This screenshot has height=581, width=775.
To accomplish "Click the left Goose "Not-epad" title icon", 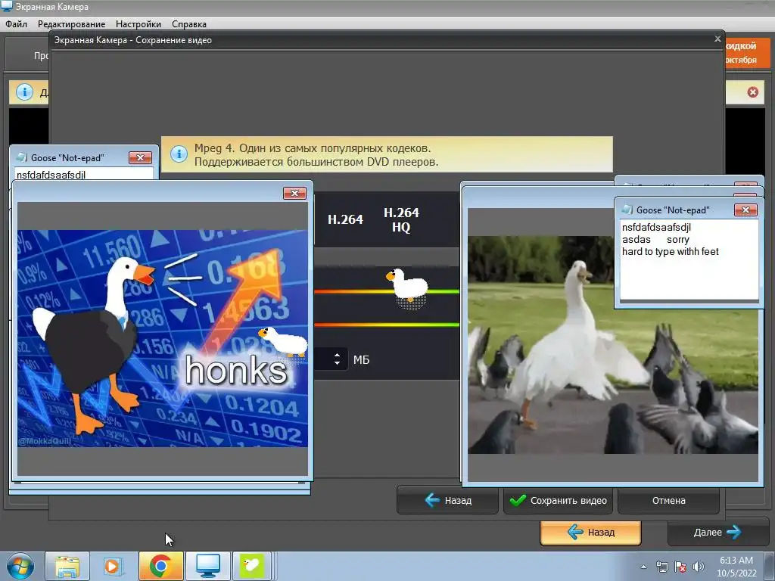I will tap(22, 157).
